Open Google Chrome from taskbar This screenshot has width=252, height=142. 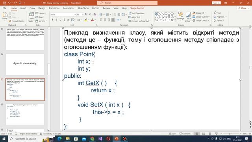pos(92,138)
